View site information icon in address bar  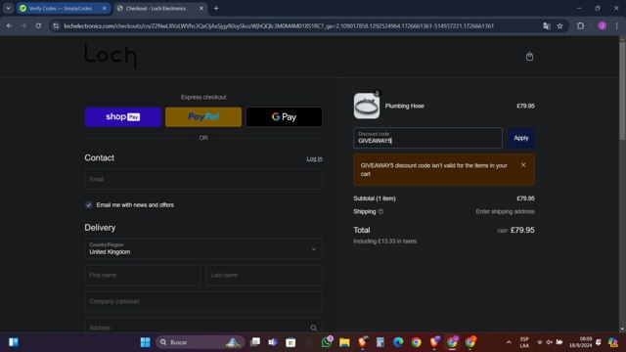click(56, 26)
